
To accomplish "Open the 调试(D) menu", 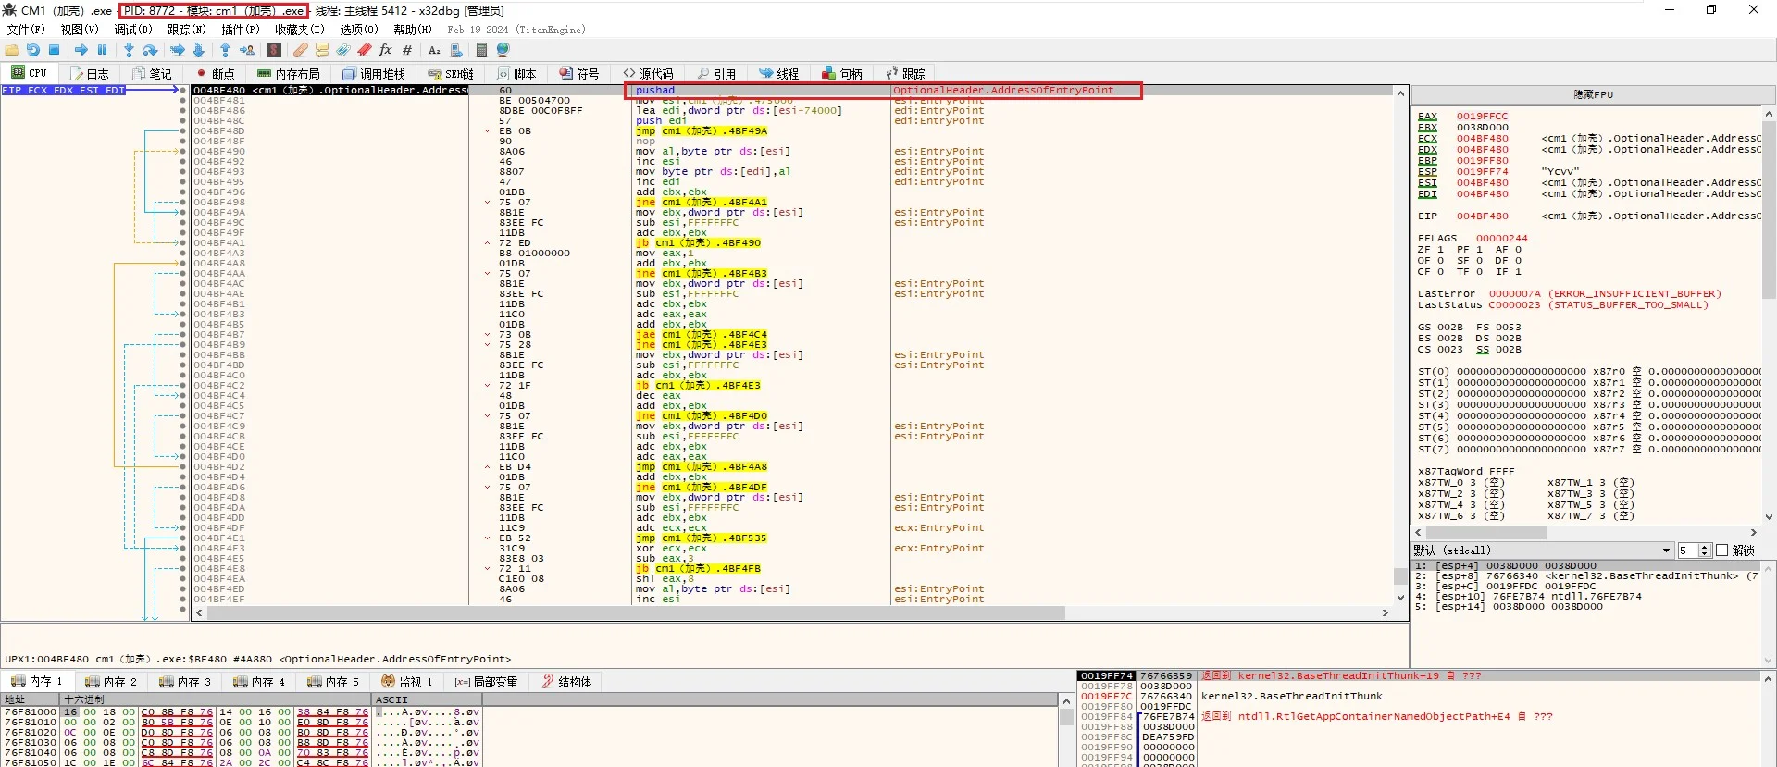I will [x=133, y=30].
